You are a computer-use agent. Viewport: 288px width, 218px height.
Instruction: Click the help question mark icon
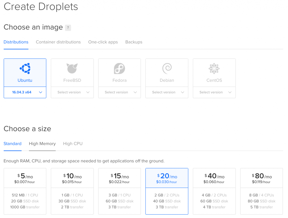click(x=68, y=28)
